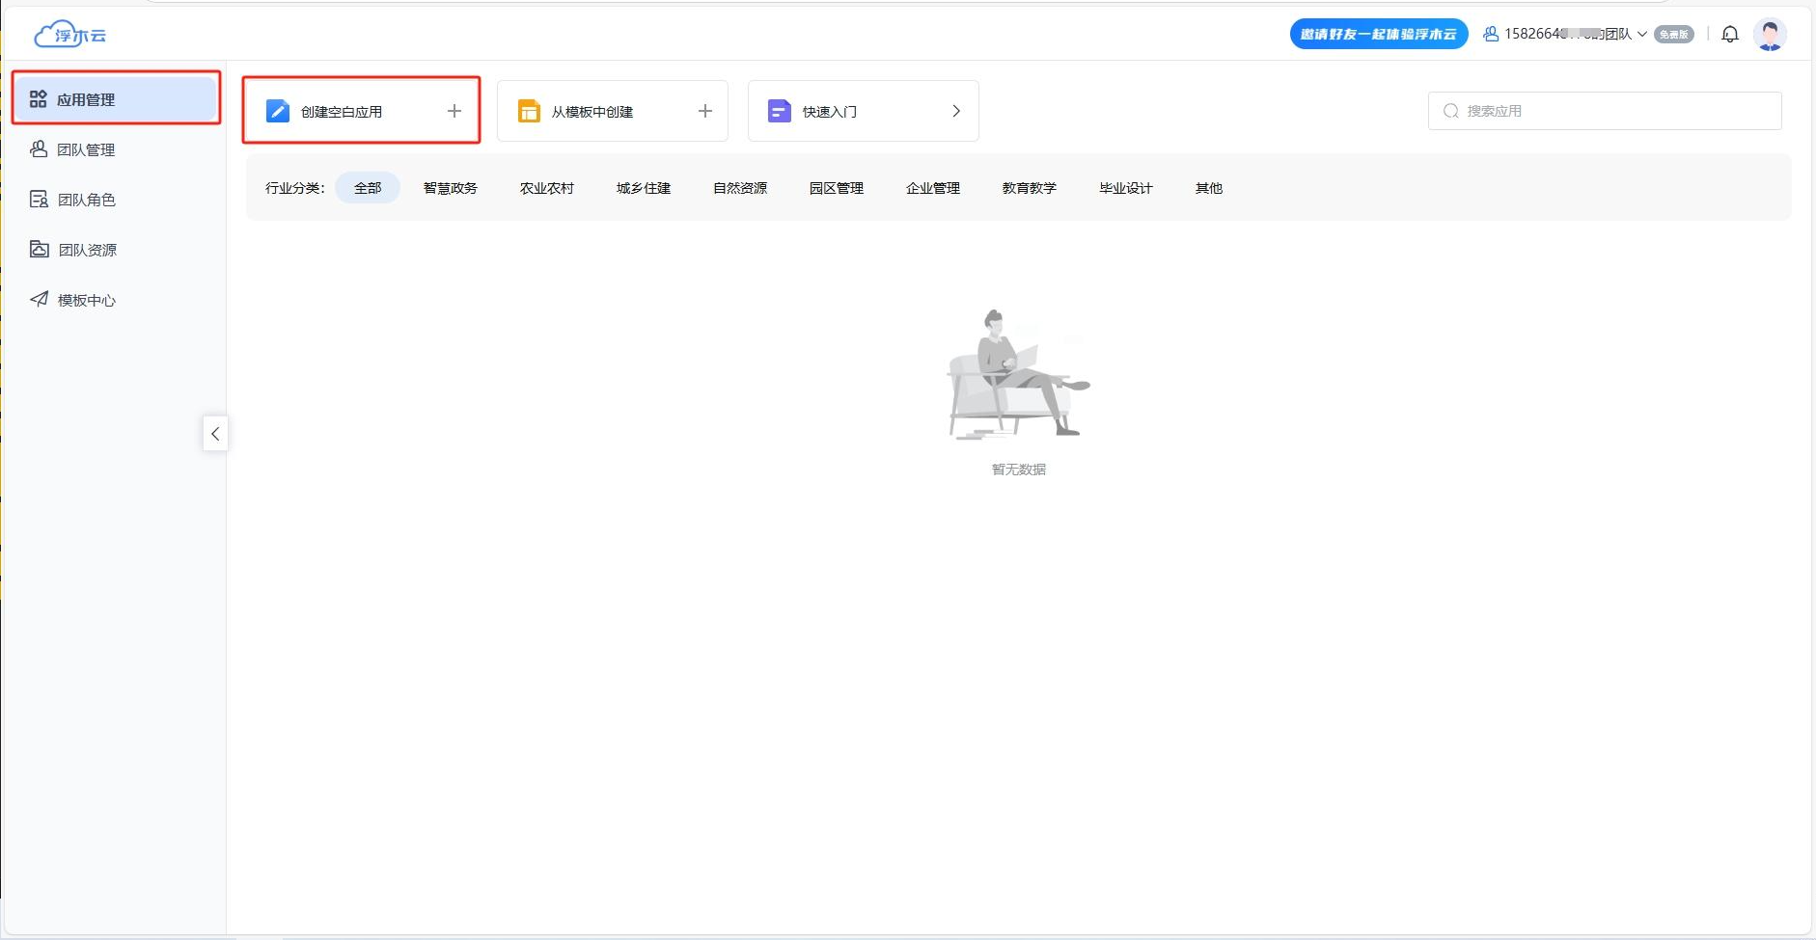The width and height of the screenshot is (1816, 940).
Task: Go to 模板中心 in the sidebar
Action: (86, 300)
